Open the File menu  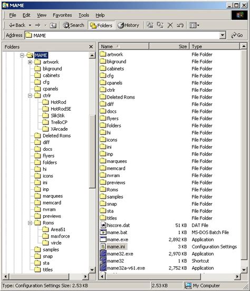coord(13,15)
